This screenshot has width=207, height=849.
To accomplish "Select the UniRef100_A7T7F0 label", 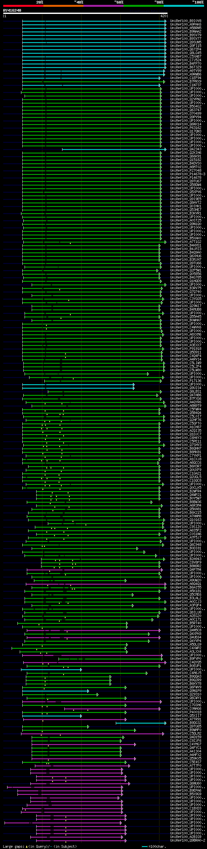I will coord(186,766).
